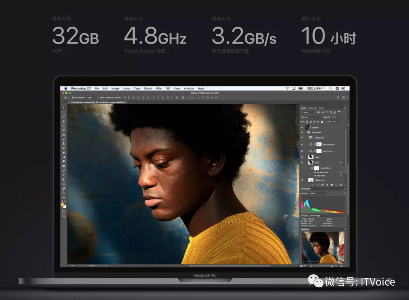409x300 pixels.
Task: Check Show Transform Controls
Action: pyautogui.click(x=98, y=97)
